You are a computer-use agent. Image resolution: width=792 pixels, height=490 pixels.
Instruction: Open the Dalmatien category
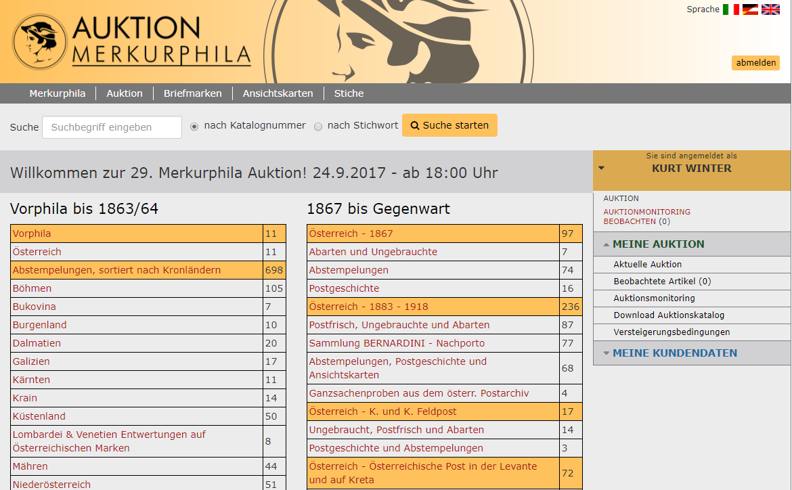point(37,343)
